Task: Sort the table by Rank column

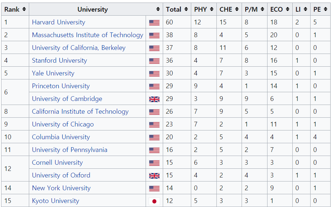Action: click(15, 9)
